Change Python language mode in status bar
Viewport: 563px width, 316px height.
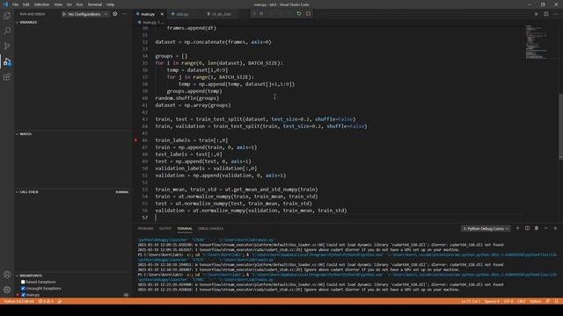pyautogui.click(x=536, y=301)
